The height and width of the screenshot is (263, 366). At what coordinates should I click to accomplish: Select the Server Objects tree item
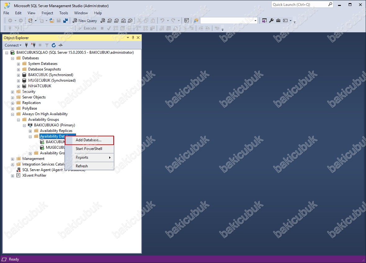(34, 97)
